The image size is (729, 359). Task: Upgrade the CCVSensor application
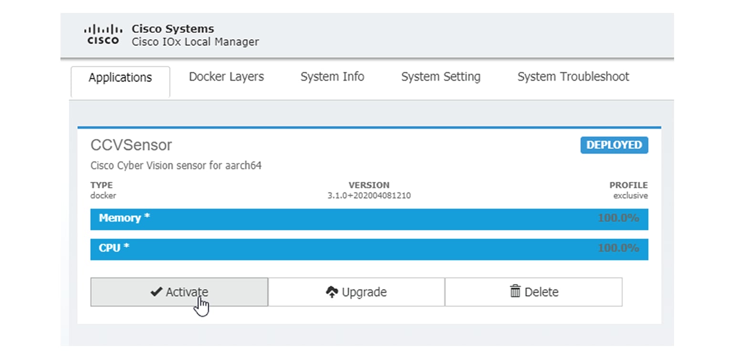[x=356, y=292]
